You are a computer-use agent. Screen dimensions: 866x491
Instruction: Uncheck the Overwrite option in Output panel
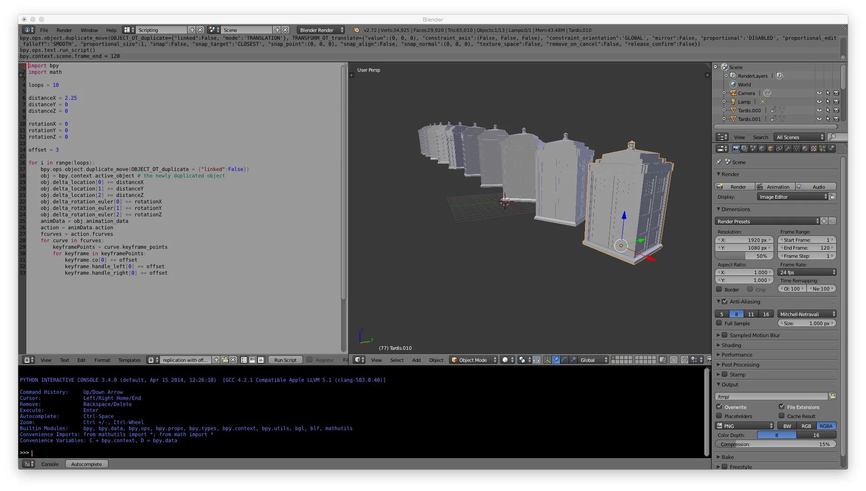click(720, 407)
